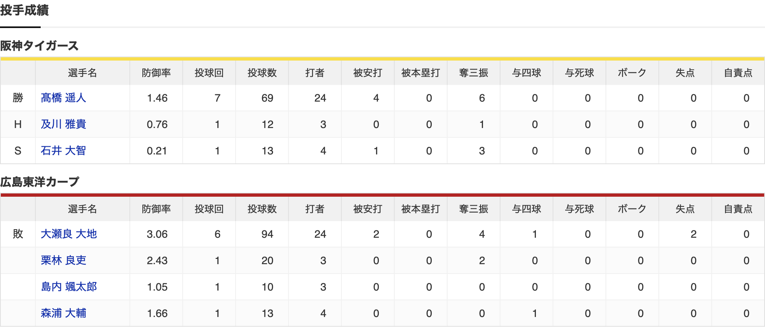Click the 勝 marker beside 髙橋 遥人
The image size is (765, 330).
coord(18,98)
